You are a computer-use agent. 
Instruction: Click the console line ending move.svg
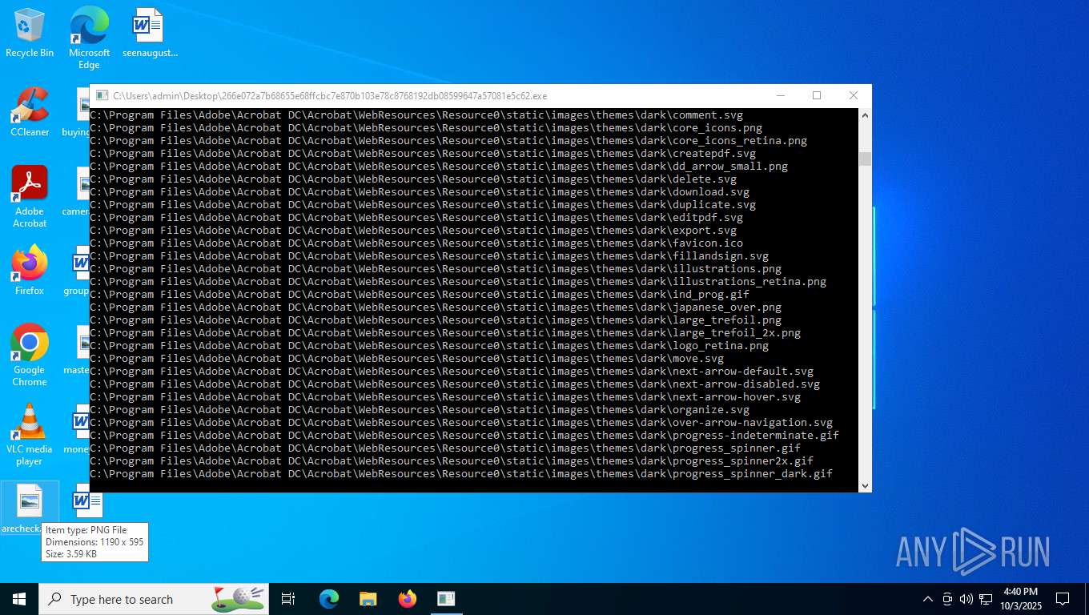[407, 359]
